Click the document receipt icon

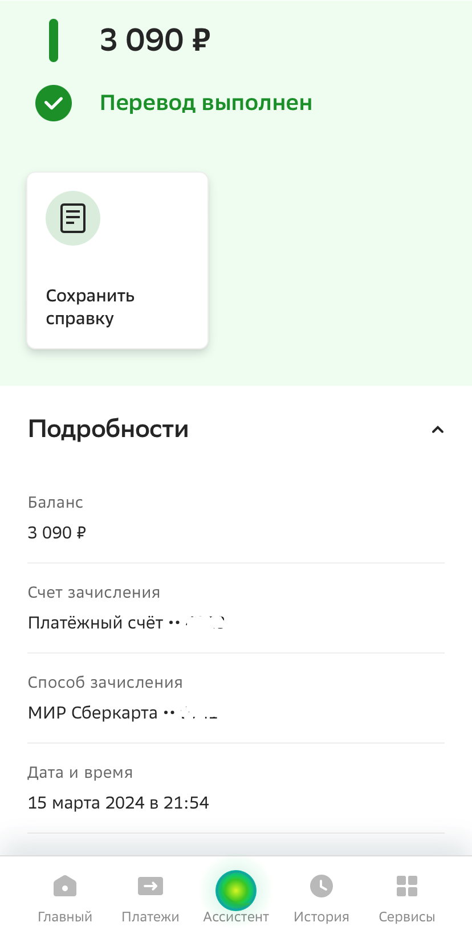[73, 218]
